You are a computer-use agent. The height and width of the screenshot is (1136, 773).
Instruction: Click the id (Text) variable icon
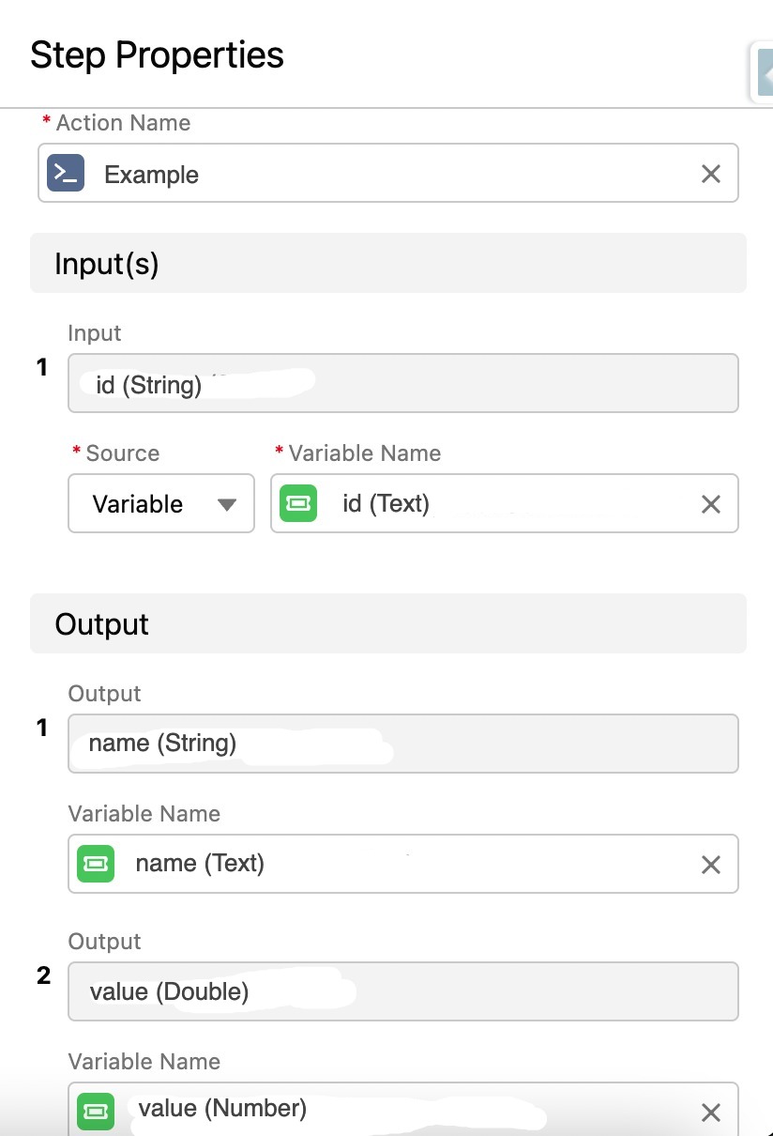(x=298, y=504)
